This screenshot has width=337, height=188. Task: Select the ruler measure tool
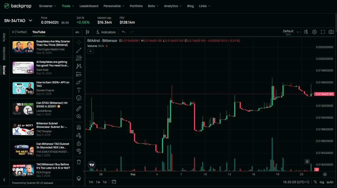79,109
